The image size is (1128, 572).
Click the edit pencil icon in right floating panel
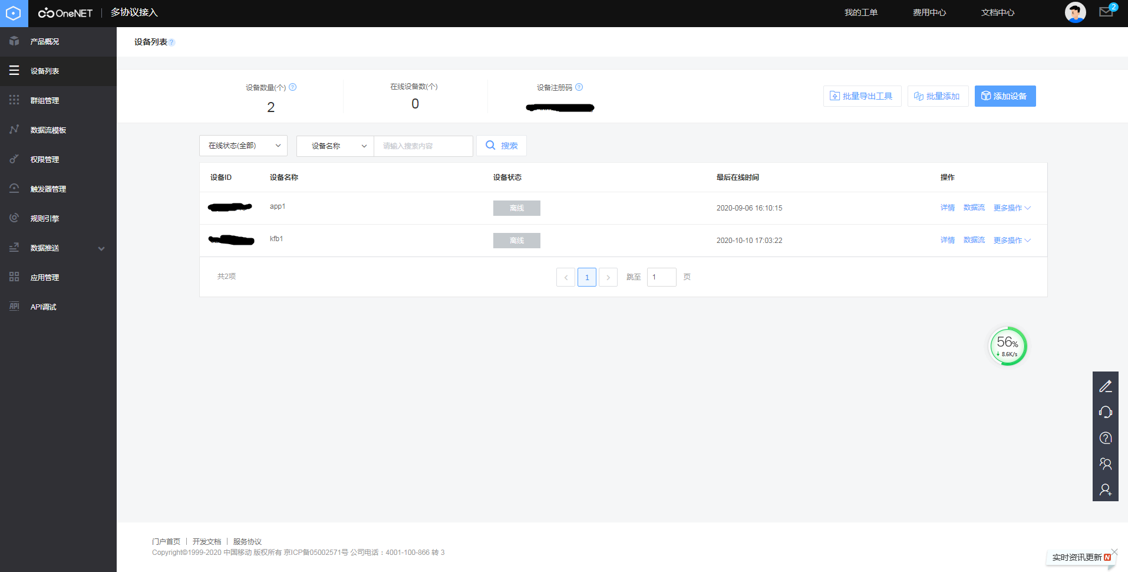click(x=1106, y=386)
